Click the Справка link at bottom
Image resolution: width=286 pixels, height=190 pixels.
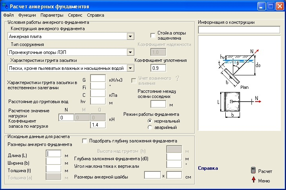click(x=207, y=168)
